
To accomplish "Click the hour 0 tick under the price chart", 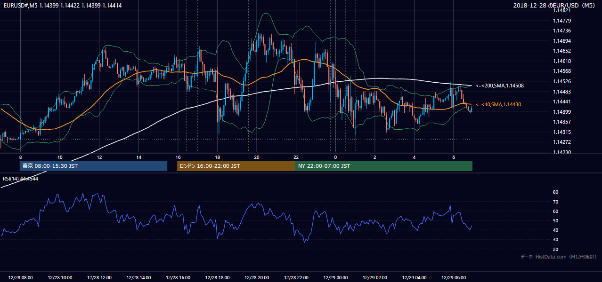I will (335, 157).
